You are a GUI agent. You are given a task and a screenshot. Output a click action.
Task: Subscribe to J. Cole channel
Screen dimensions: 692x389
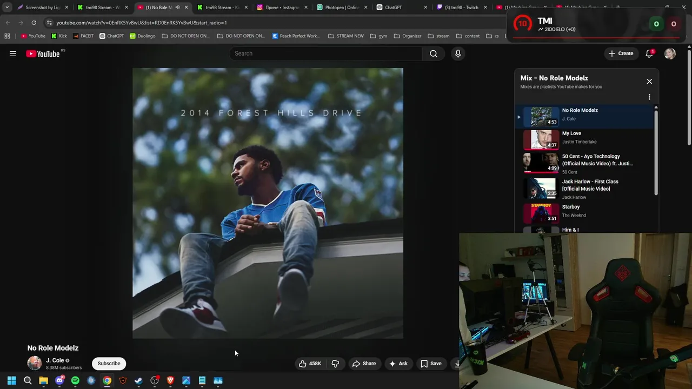tap(109, 364)
